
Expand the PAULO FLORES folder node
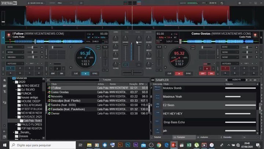point(16,124)
